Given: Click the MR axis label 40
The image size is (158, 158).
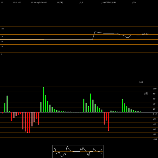Looking at the screenshot, I should click(x=154, y=104).
